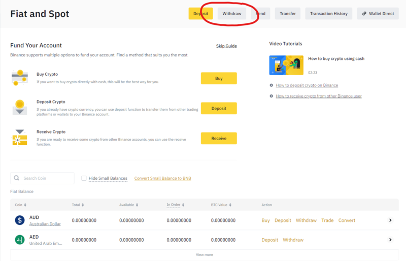Click the AED green coin icon

click(20, 240)
